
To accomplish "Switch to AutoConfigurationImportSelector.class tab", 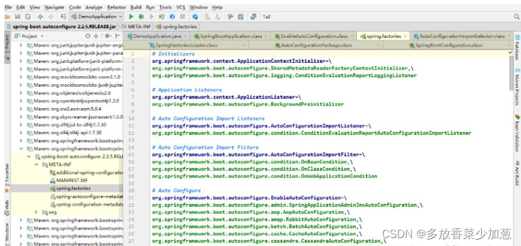I will coord(462,36).
